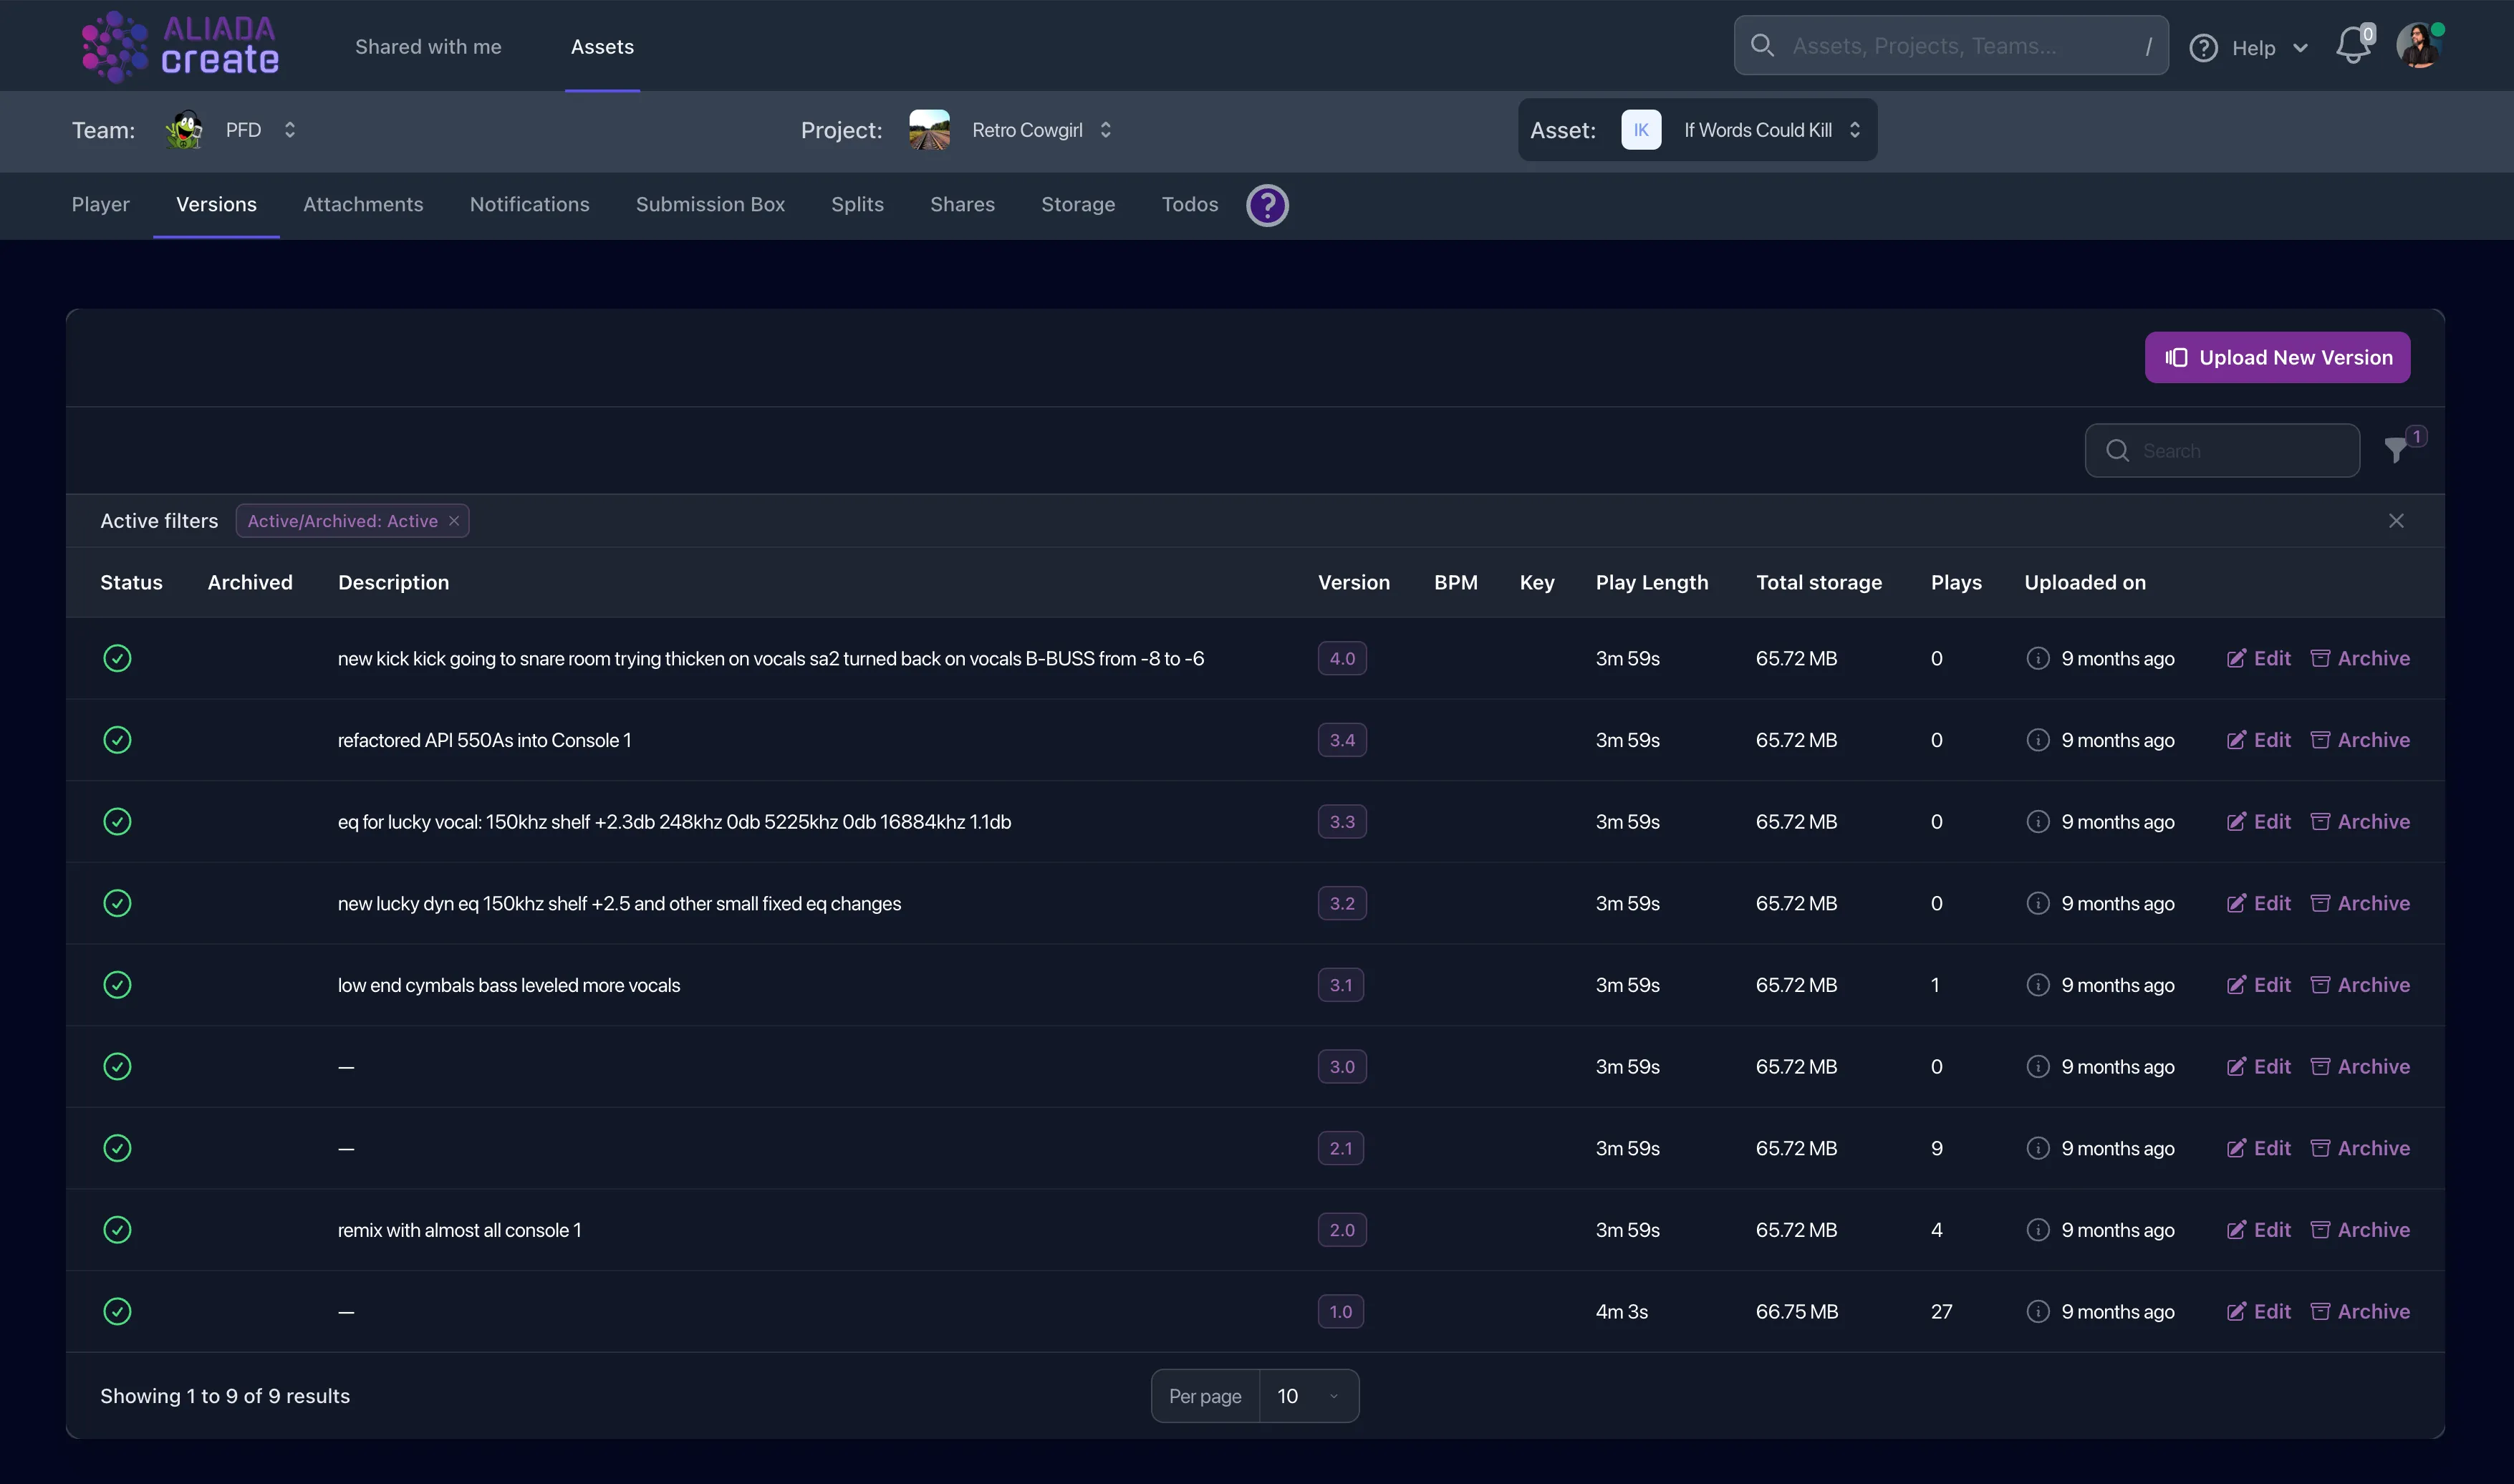Viewport: 2514px width, 1484px height.
Task: Remove the Active/Archived: Active filter chip
Action: [x=454, y=521]
